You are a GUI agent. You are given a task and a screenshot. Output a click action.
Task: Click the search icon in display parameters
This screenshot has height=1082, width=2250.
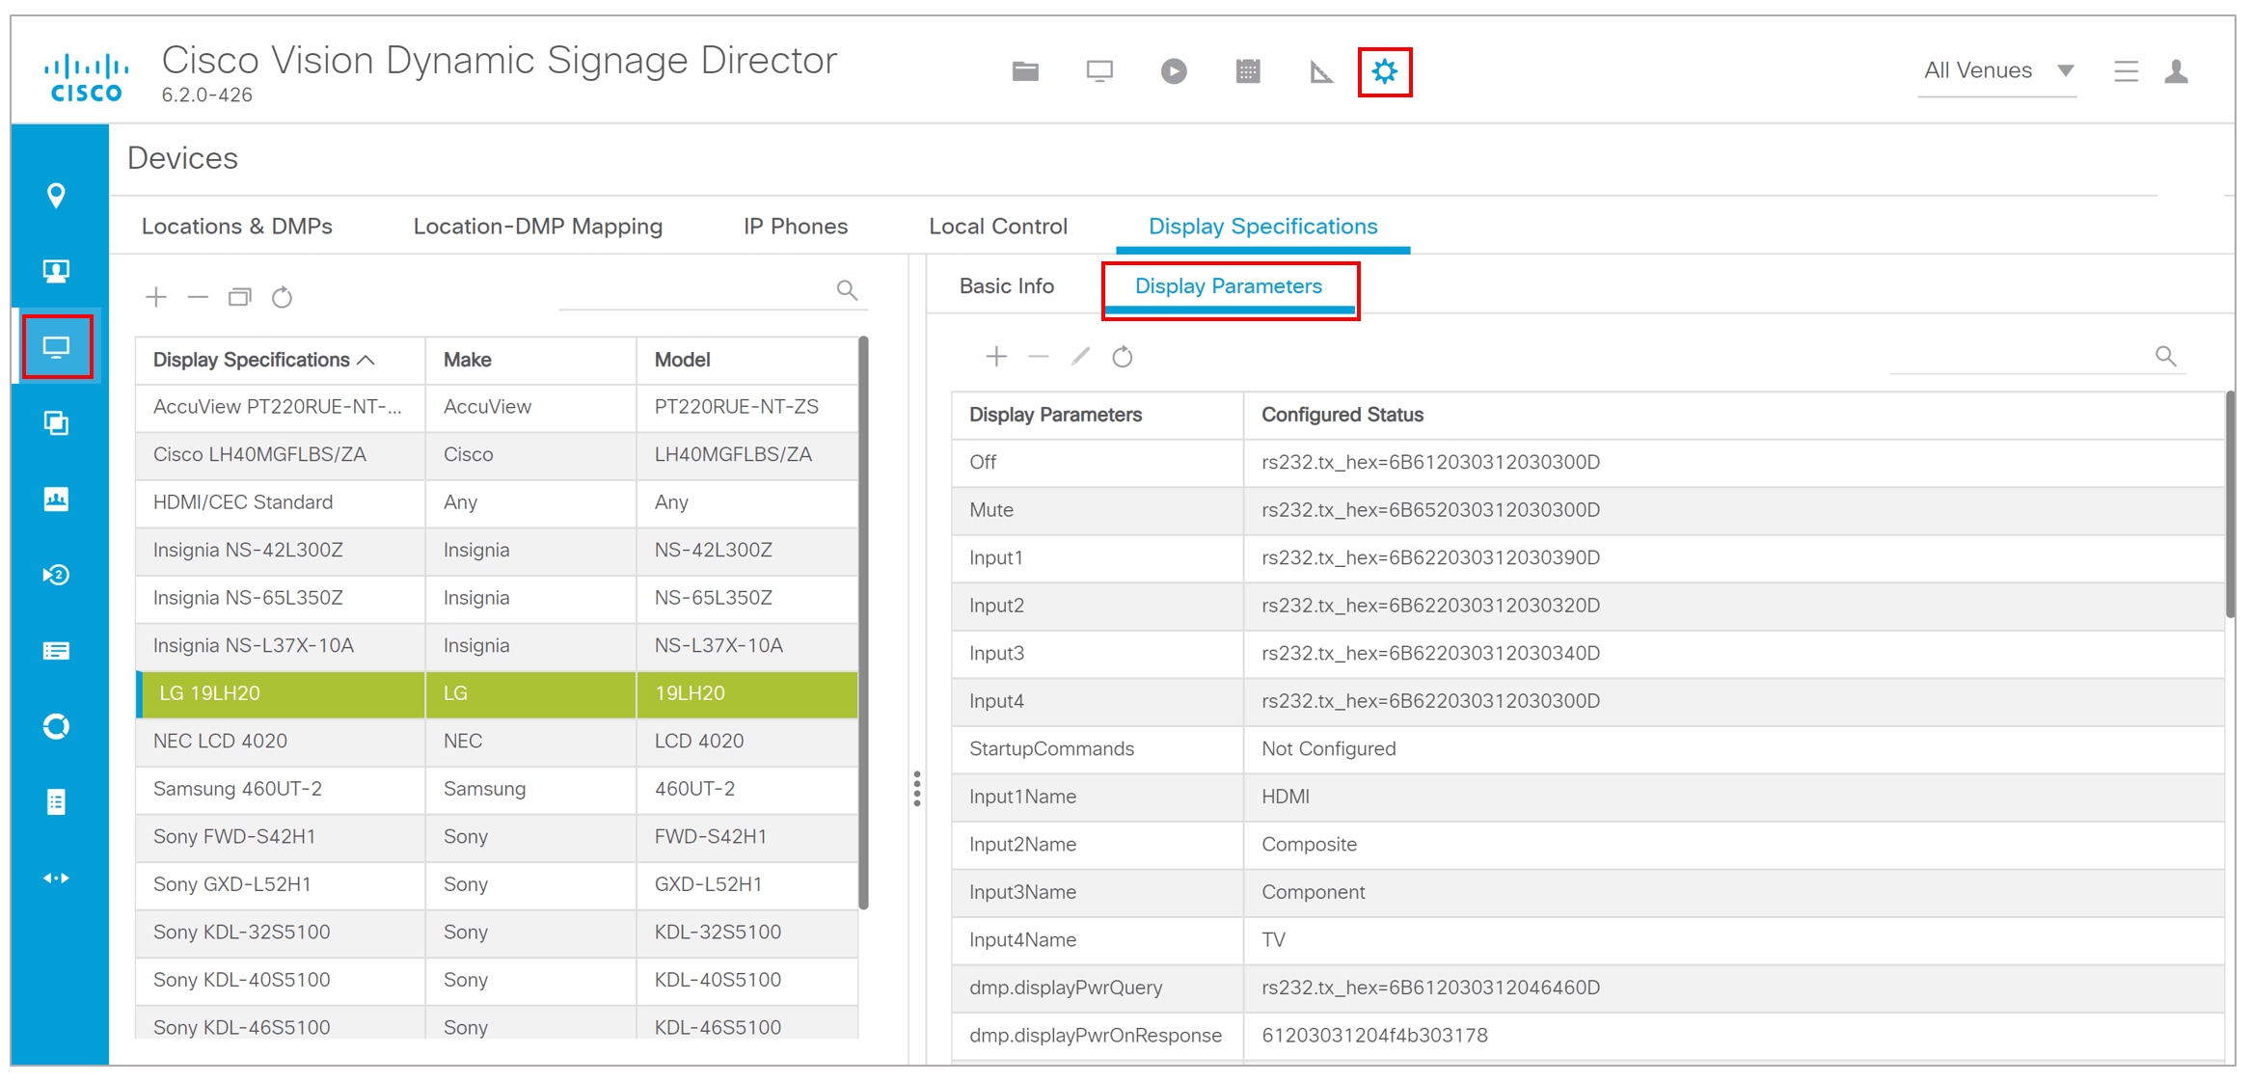[x=2166, y=356]
